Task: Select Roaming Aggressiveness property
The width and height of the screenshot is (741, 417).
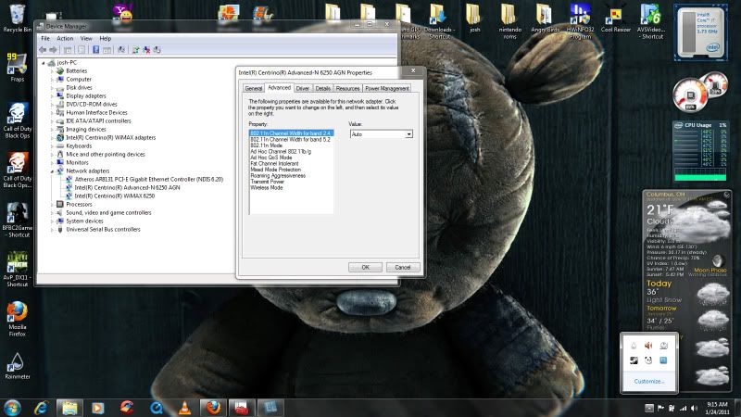Action: (278, 176)
